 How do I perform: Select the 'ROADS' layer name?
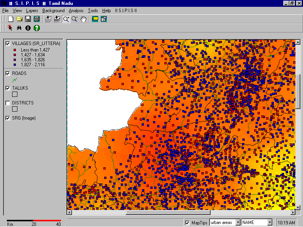(x=19, y=73)
